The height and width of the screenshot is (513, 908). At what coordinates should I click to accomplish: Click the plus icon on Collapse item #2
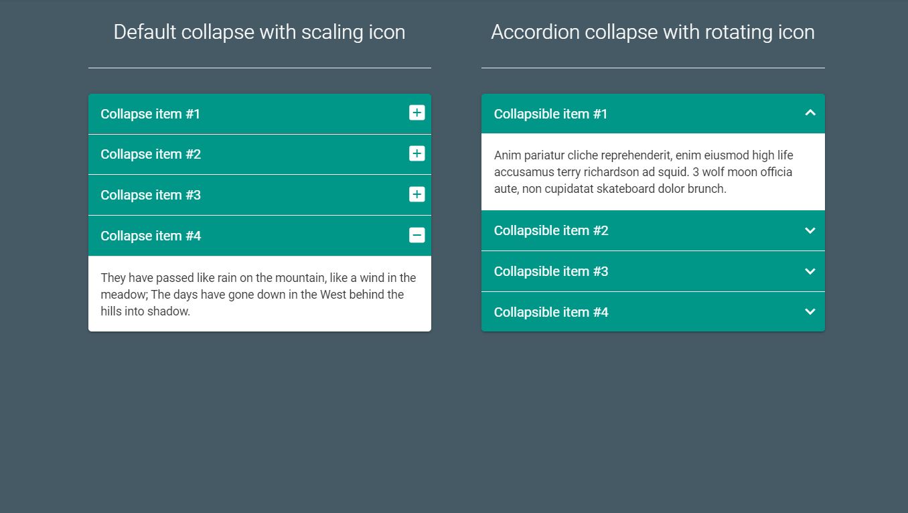[417, 153]
